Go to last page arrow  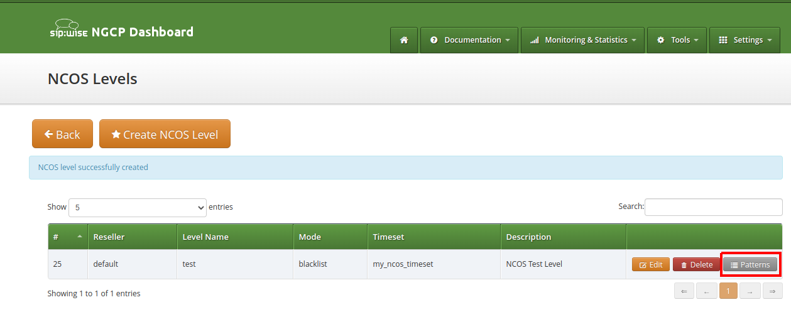[772, 291]
